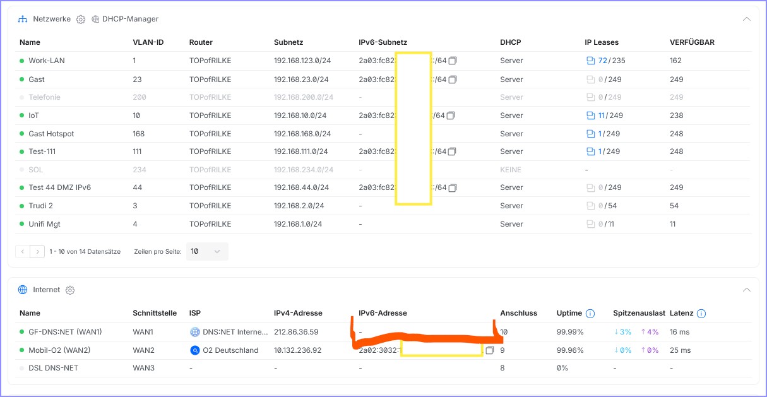
Task: Sort networks by Subnetz column
Action: 288,42
